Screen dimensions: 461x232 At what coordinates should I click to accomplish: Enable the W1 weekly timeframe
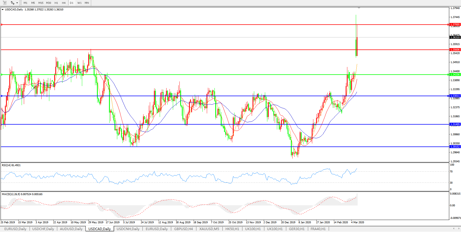[x=79, y=3]
